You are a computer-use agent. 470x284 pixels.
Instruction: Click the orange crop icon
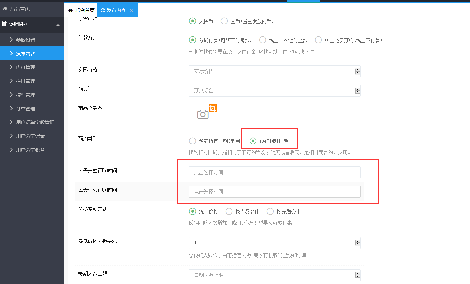[x=213, y=109]
